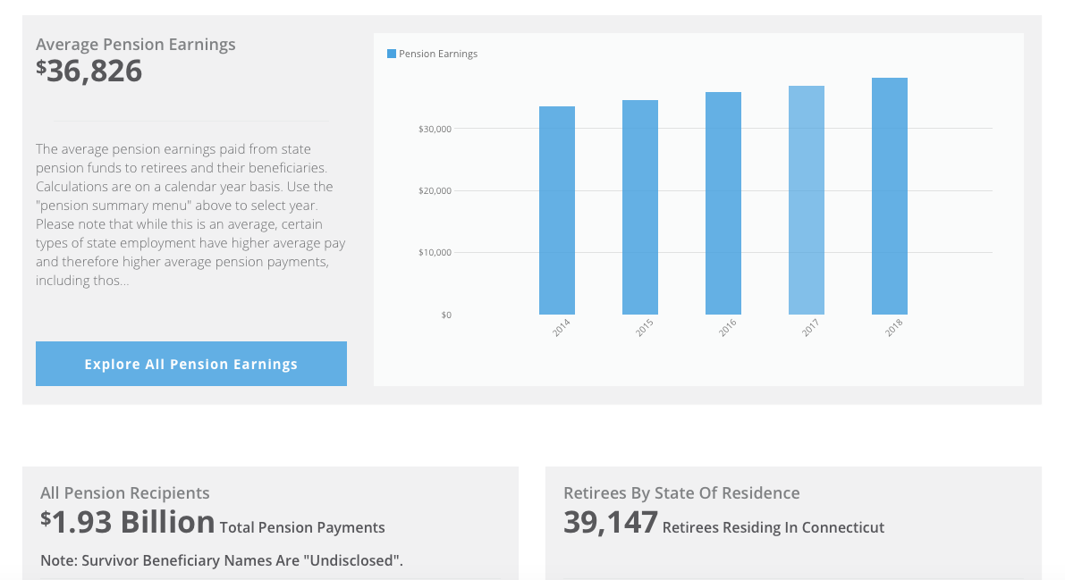This screenshot has height=580, width=1065.
Task: Click the 2014 year label below the chart
Action: (561, 329)
